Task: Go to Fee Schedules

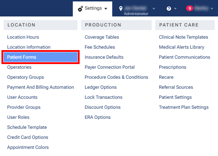Action: [x=100, y=47]
